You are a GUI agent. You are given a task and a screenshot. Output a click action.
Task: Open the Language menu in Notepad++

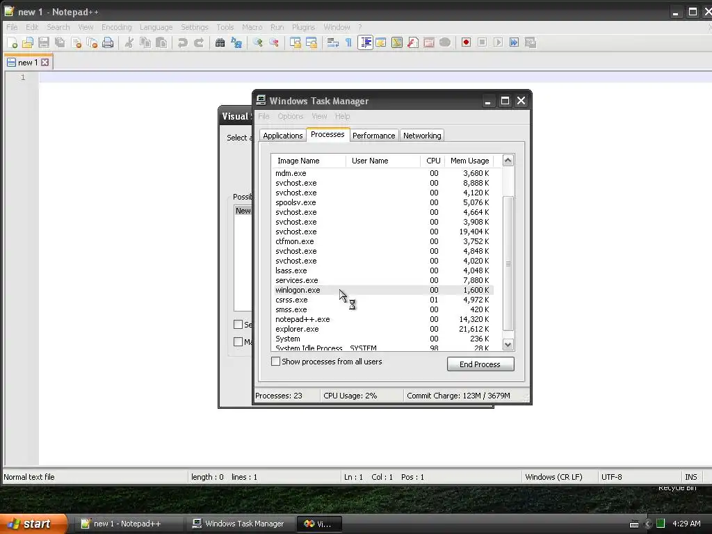[x=156, y=27]
